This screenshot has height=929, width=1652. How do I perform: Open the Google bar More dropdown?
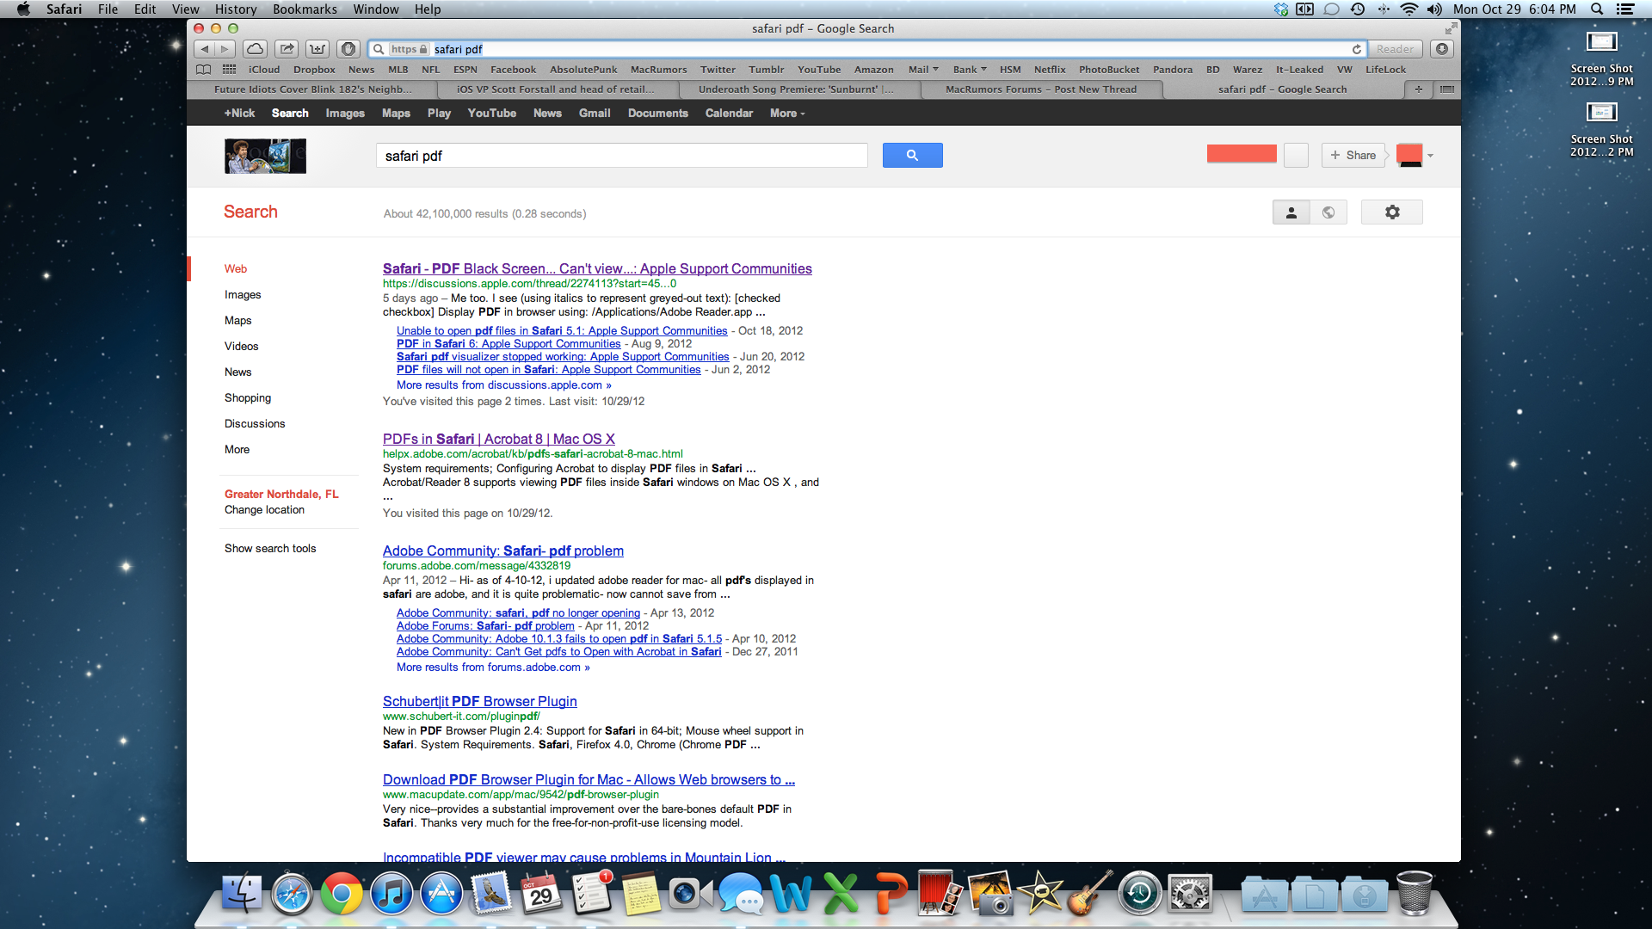(787, 114)
